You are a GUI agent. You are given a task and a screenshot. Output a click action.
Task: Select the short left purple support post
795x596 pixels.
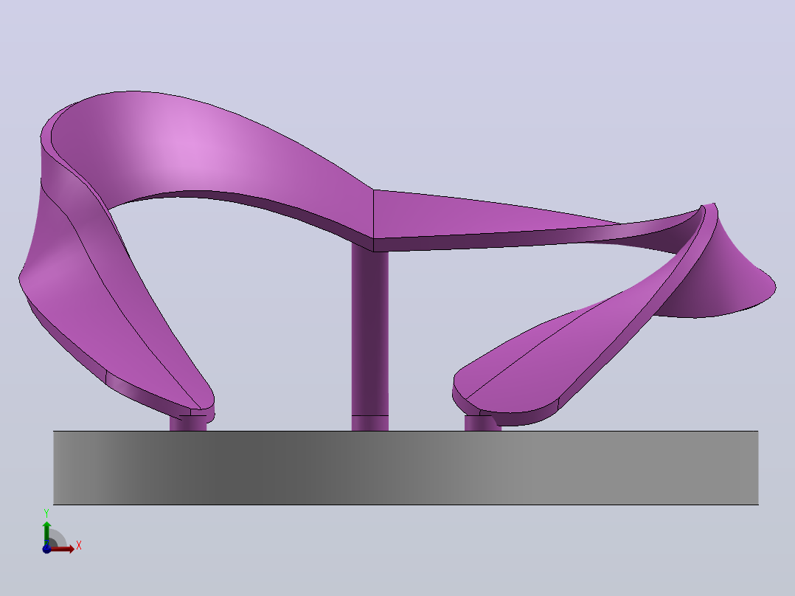point(188,423)
